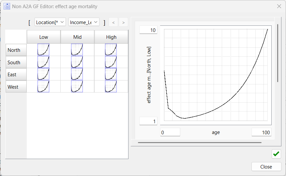Click the High column header
The width and height of the screenshot is (286, 176).
point(111,37)
